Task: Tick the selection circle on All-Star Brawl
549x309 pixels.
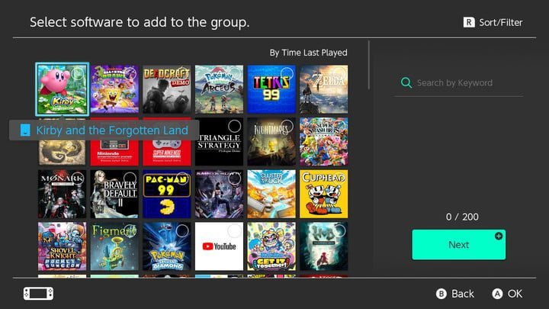Action: (130, 73)
